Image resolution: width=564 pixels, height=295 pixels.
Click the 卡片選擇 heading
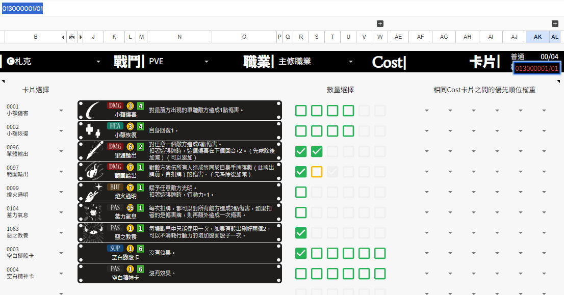(x=36, y=90)
